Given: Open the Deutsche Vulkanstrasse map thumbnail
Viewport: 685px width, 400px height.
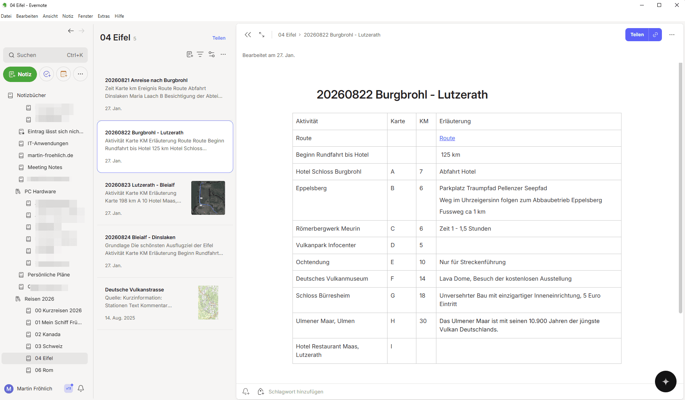Looking at the screenshot, I should pos(208,303).
